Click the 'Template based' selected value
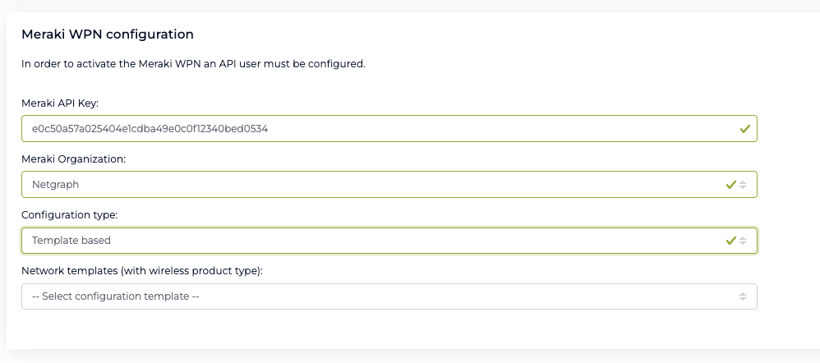 pos(71,241)
